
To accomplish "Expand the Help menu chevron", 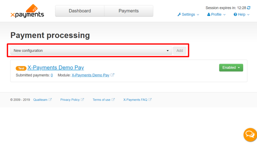I will [248, 15].
